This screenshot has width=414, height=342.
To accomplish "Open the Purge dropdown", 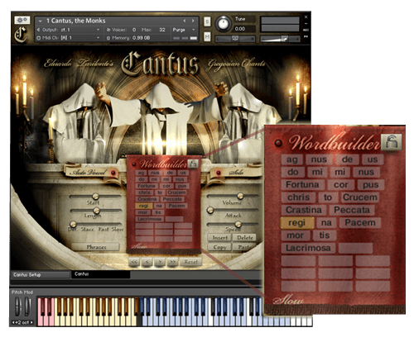I will click(x=184, y=30).
